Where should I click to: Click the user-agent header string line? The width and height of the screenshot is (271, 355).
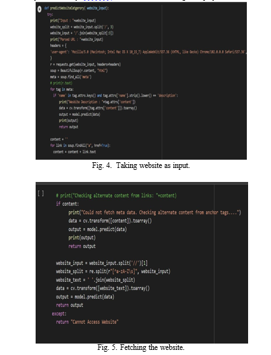(148, 52)
